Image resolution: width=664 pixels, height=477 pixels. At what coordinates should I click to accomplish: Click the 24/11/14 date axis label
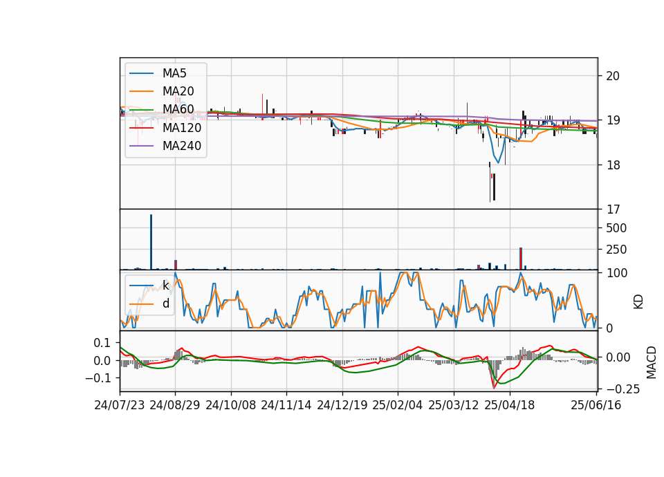click(286, 405)
